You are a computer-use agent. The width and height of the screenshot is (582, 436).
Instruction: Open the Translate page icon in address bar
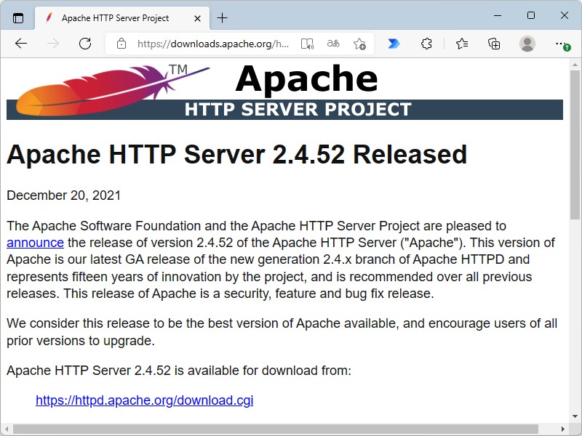(x=332, y=44)
